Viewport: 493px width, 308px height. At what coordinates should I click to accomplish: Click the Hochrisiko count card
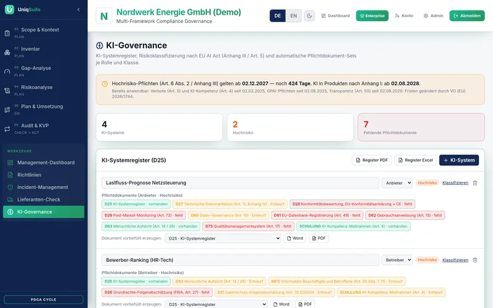tap(290, 128)
